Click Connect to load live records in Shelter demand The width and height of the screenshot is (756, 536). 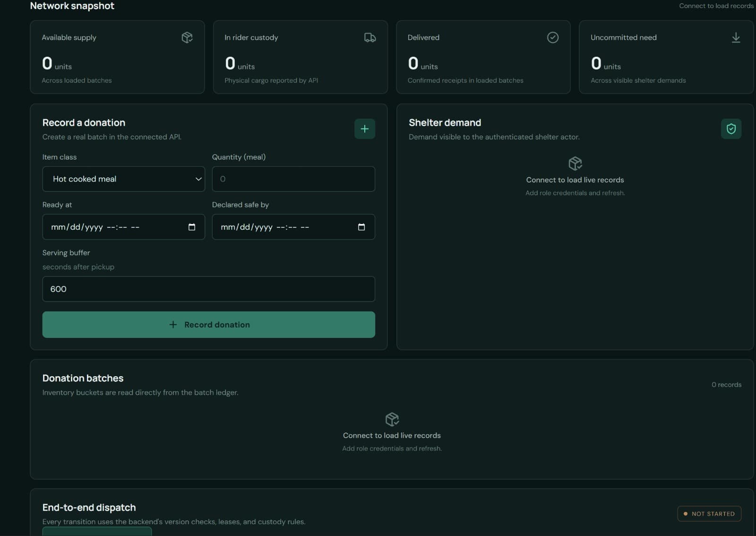pyautogui.click(x=575, y=180)
